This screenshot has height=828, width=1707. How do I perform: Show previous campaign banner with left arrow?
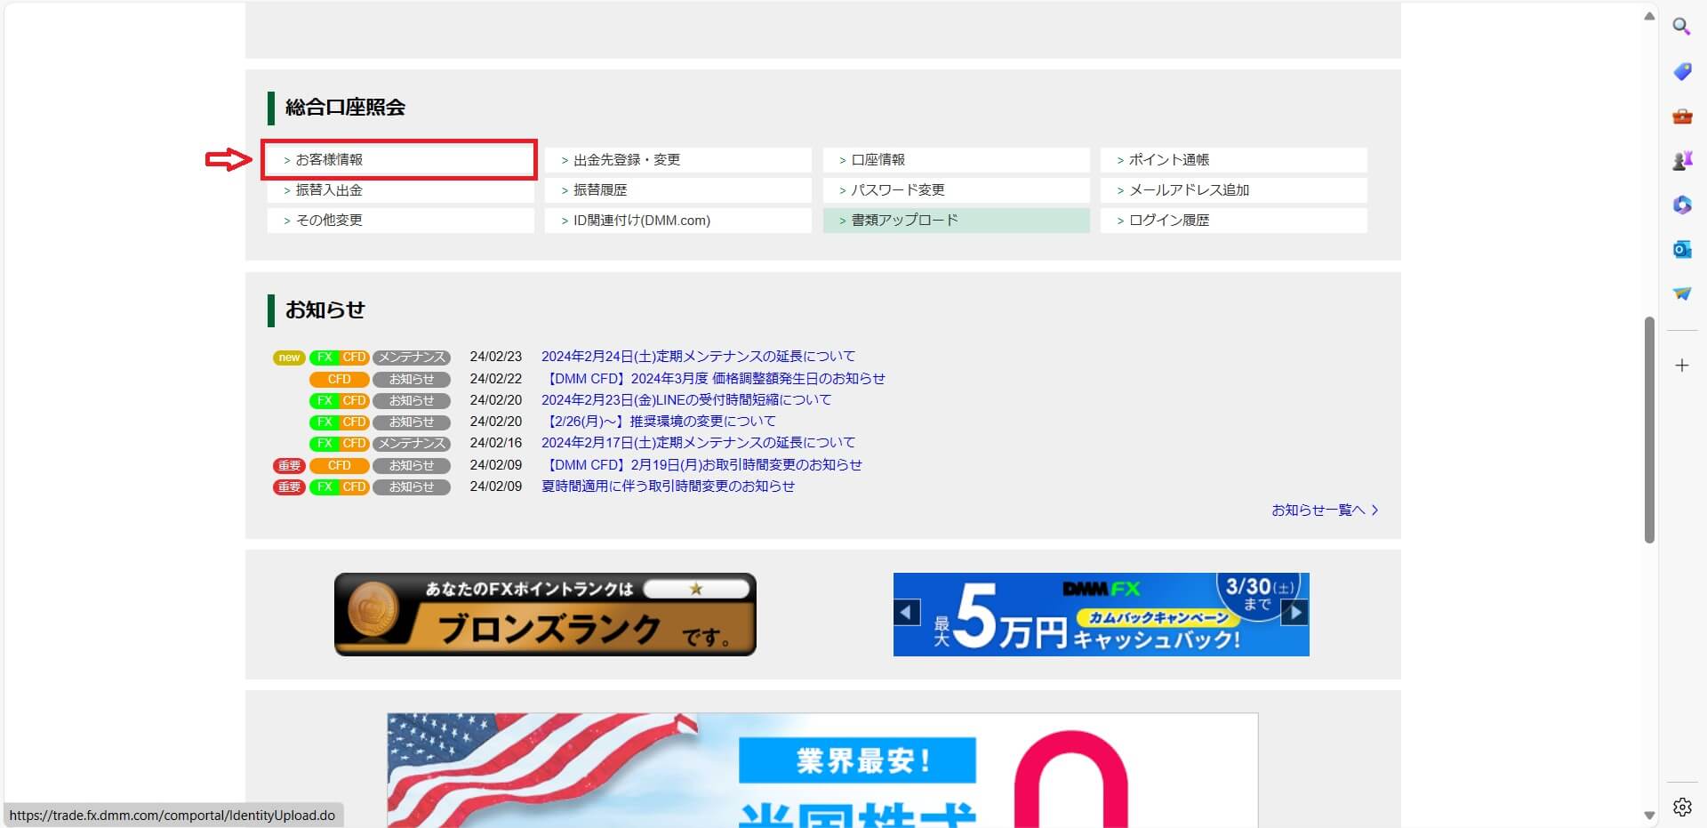[906, 613]
